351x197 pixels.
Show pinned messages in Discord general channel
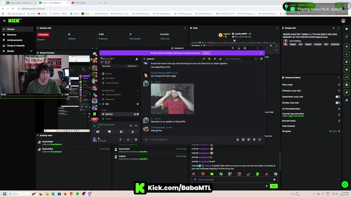pyautogui.click(x=215, y=59)
